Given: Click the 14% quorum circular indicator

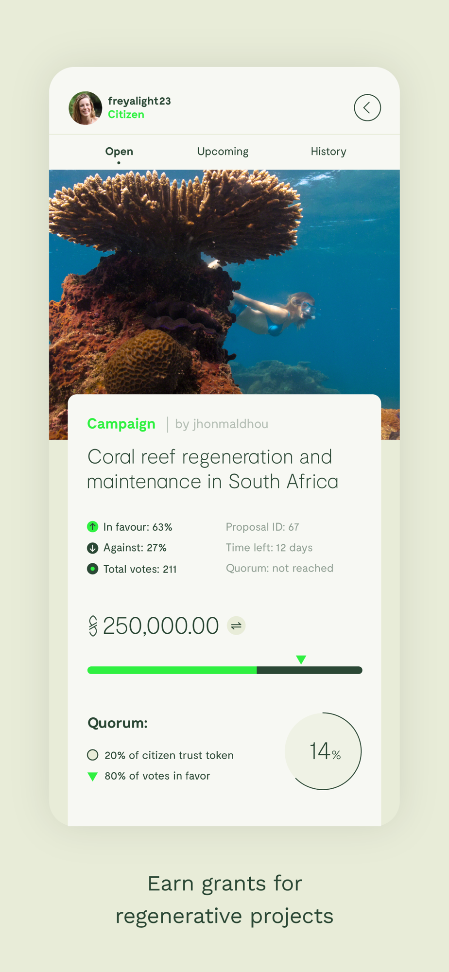Looking at the screenshot, I should pos(323,751).
